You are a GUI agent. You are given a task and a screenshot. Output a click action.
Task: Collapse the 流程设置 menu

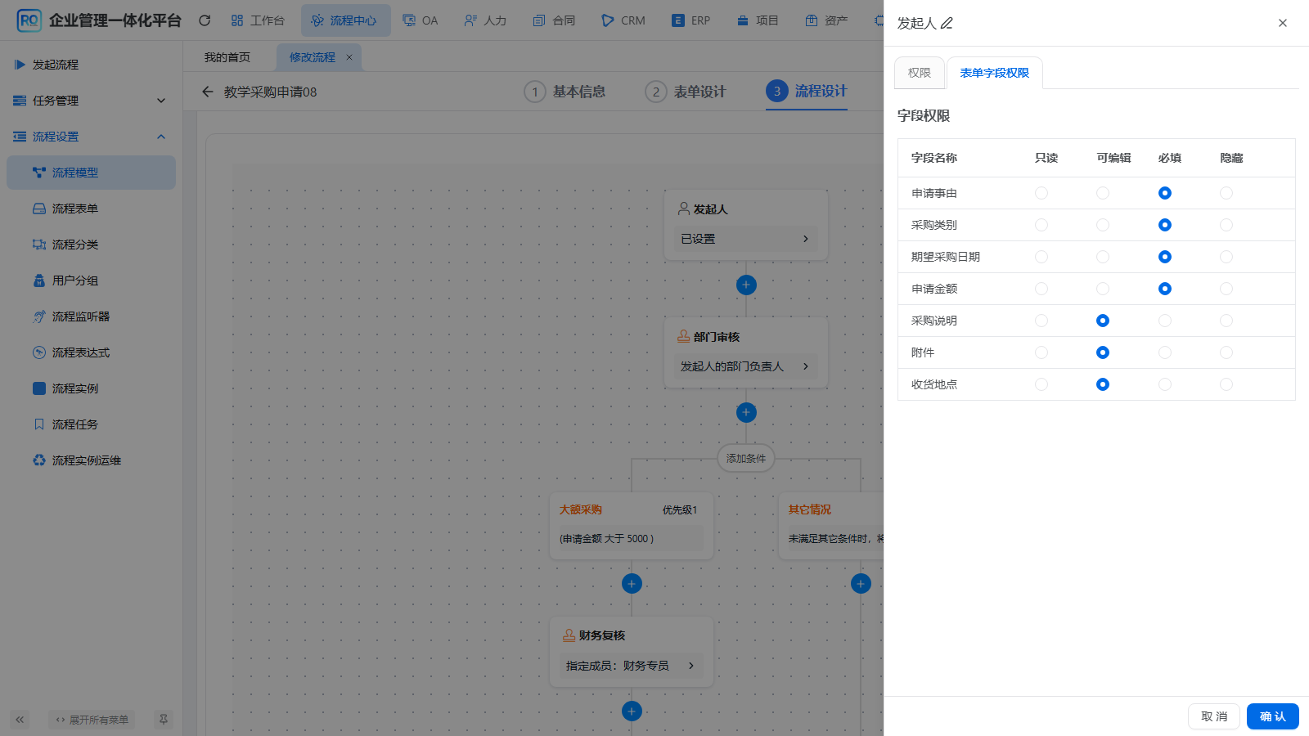click(x=91, y=137)
